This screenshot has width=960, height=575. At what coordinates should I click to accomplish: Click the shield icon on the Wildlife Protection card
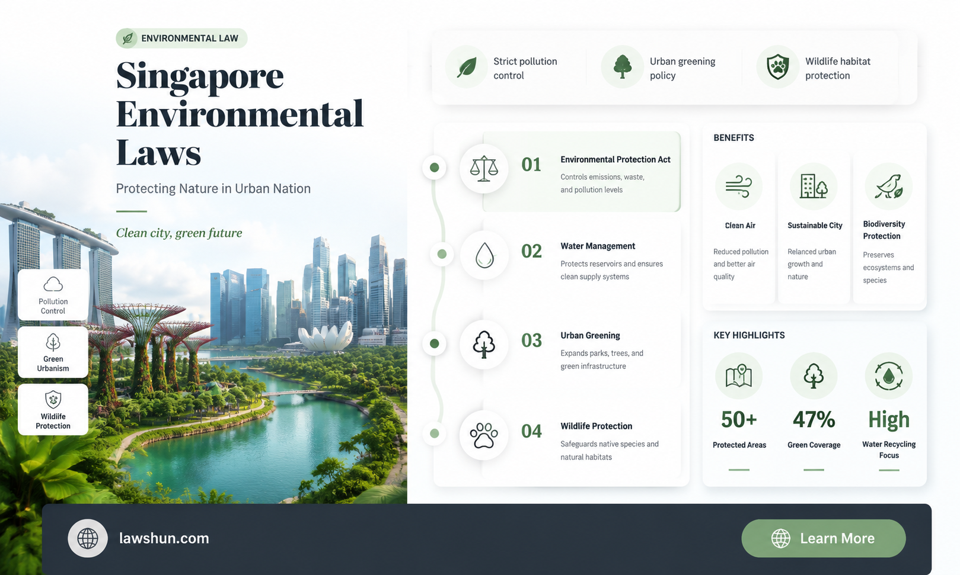click(x=53, y=399)
